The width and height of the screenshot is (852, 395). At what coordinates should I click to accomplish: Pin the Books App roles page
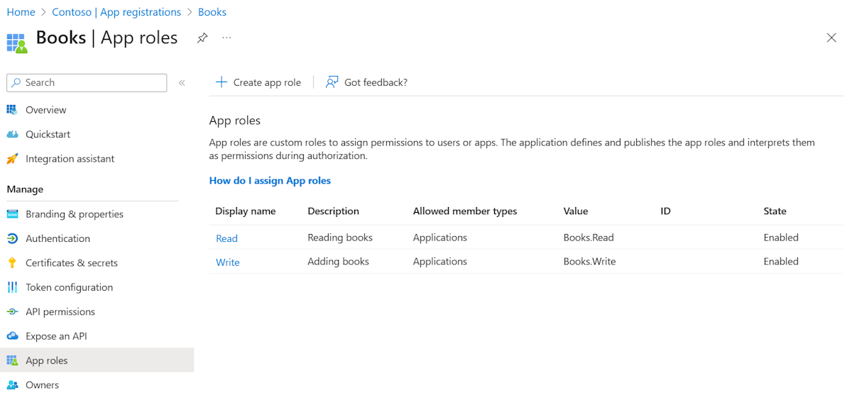[202, 38]
